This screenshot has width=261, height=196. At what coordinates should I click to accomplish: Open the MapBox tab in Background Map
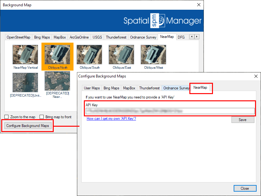pyautogui.click(x=60, y=37)
